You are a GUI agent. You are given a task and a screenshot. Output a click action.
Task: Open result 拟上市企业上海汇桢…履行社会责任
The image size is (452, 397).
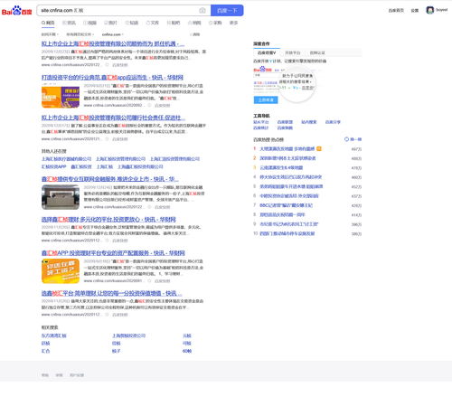point(113,118)
